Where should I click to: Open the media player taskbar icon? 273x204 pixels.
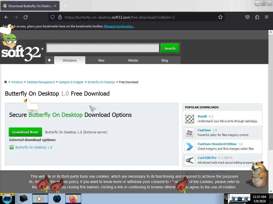tap(40, 199)
